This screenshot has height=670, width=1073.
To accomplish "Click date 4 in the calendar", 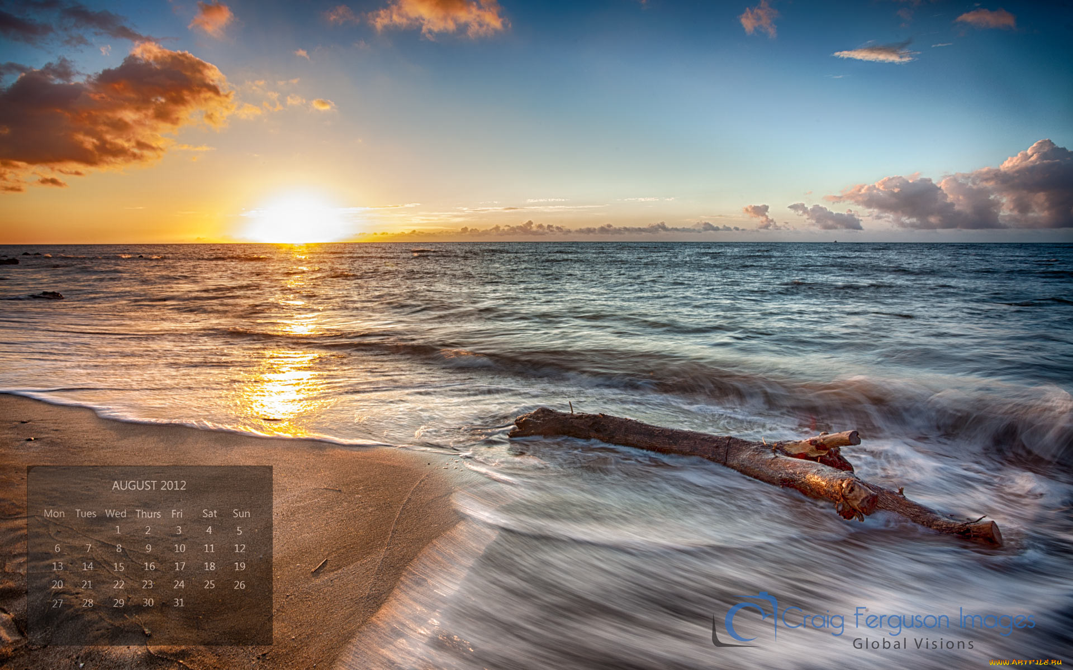I will pos(209,530).
